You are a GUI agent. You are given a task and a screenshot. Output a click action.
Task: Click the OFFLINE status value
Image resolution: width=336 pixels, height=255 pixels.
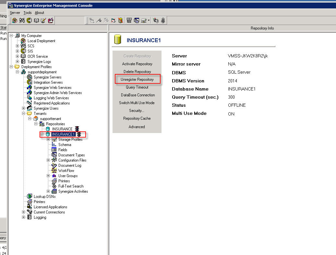tap(237, 105)
